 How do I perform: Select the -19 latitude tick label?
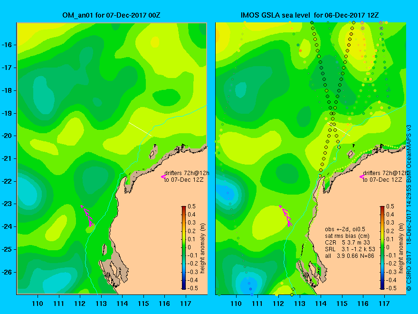pos(7,113)
